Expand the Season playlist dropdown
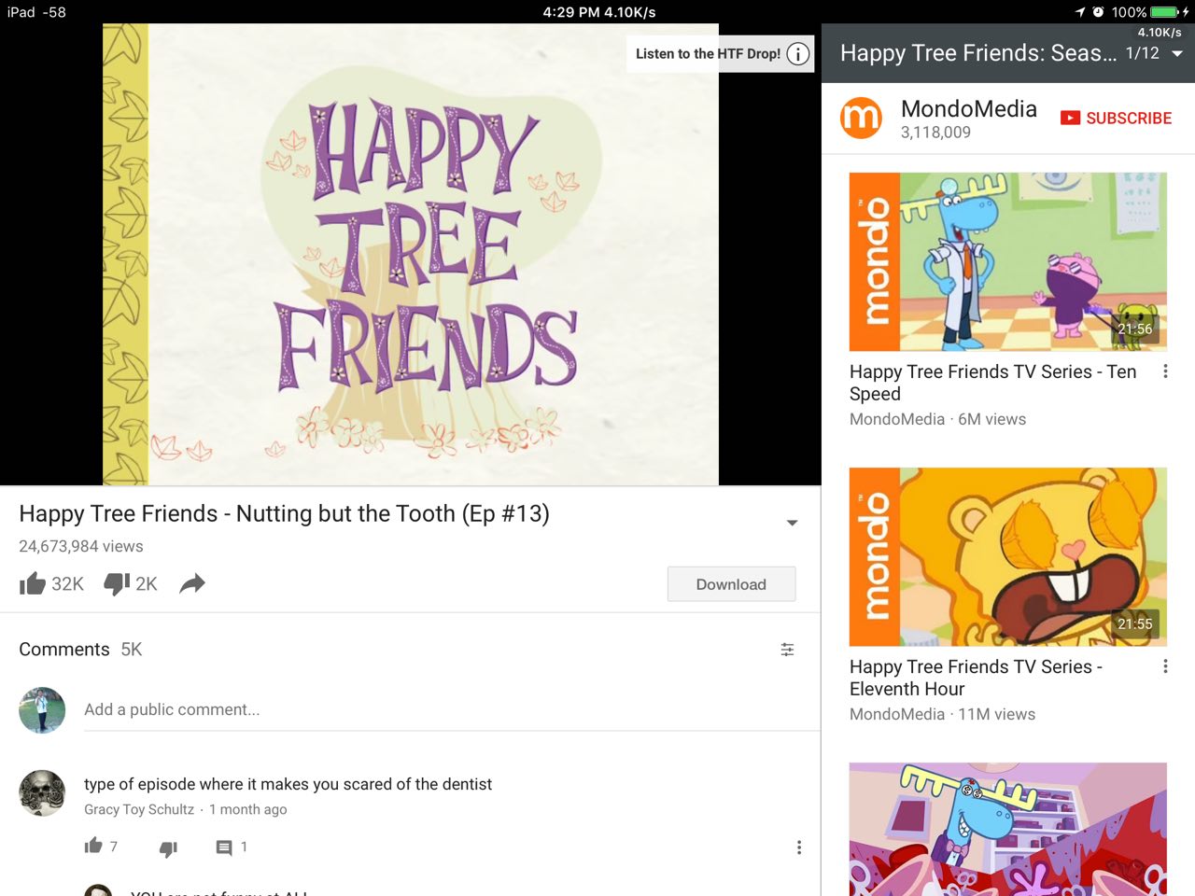The height and width of the screenshot is (896, 1195). [1177, 54]
